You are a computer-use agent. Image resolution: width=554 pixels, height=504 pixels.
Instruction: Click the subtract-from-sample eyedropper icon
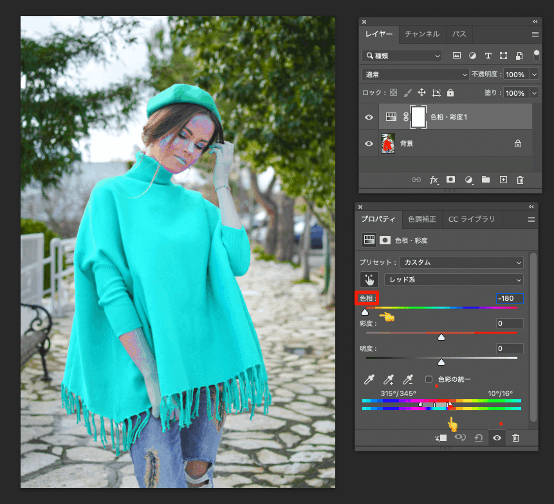coord(408,379)
